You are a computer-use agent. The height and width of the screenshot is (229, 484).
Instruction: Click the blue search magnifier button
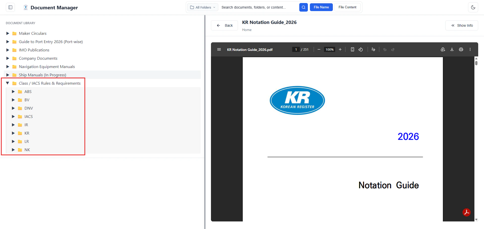[x=303, y=7]
